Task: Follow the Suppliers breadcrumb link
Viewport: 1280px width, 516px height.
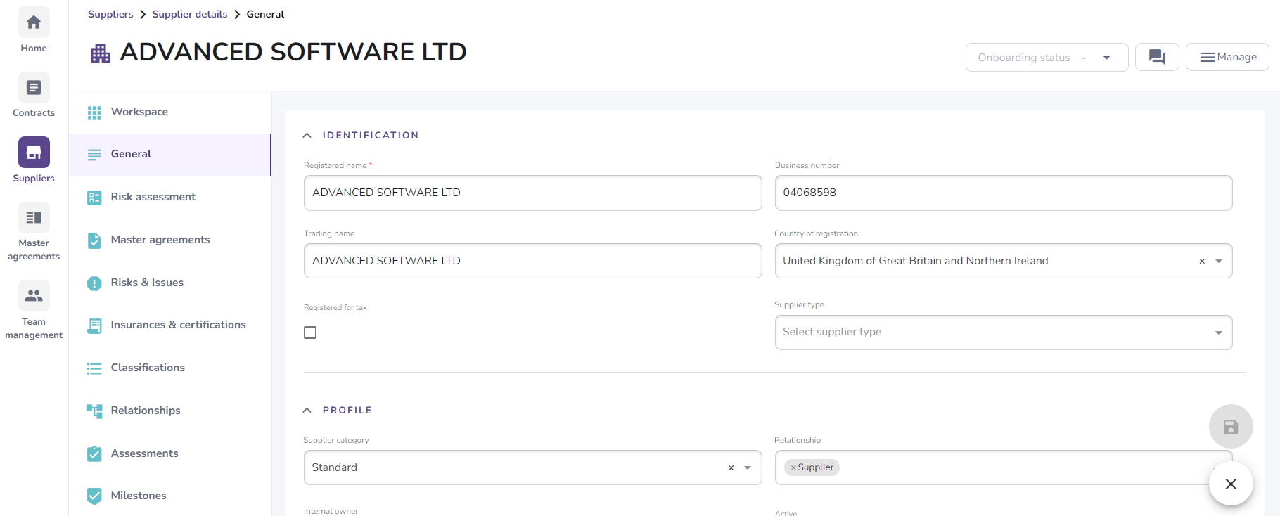Action: pyautogui.click(x=110, y=14)
